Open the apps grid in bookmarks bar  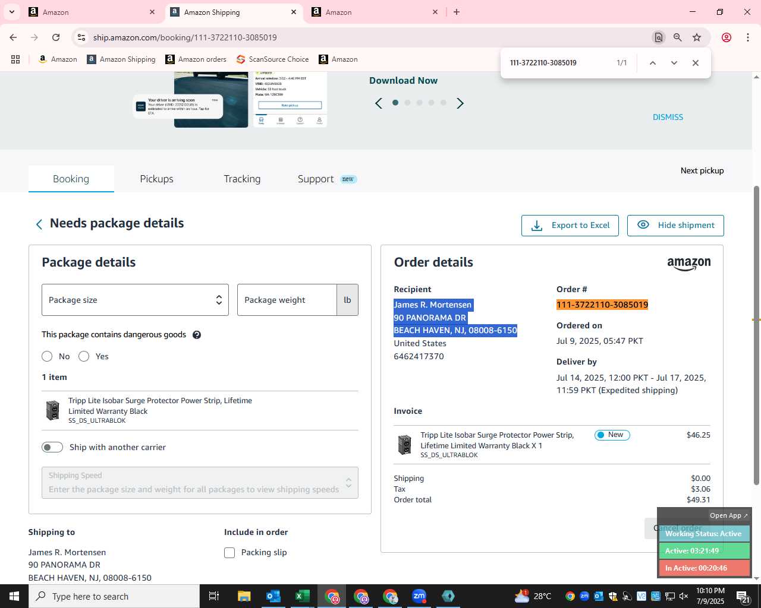[15, 59]
